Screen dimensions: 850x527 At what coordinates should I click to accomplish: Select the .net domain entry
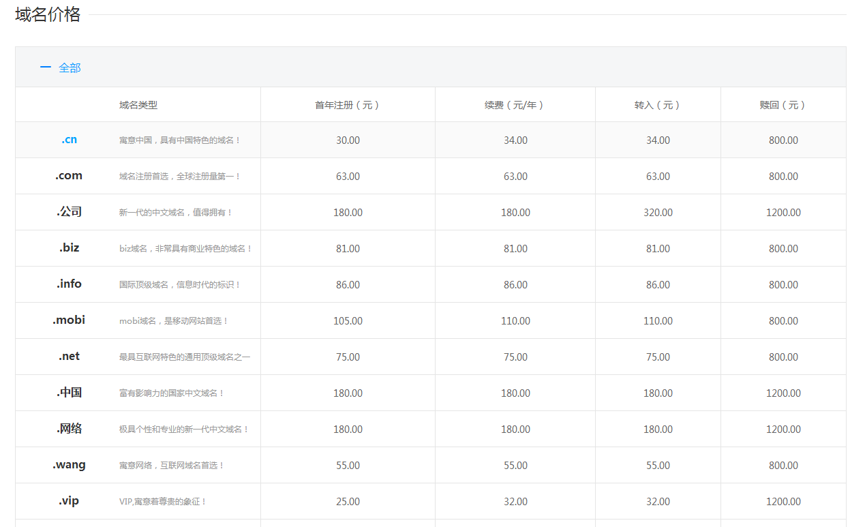click(69, 357)
